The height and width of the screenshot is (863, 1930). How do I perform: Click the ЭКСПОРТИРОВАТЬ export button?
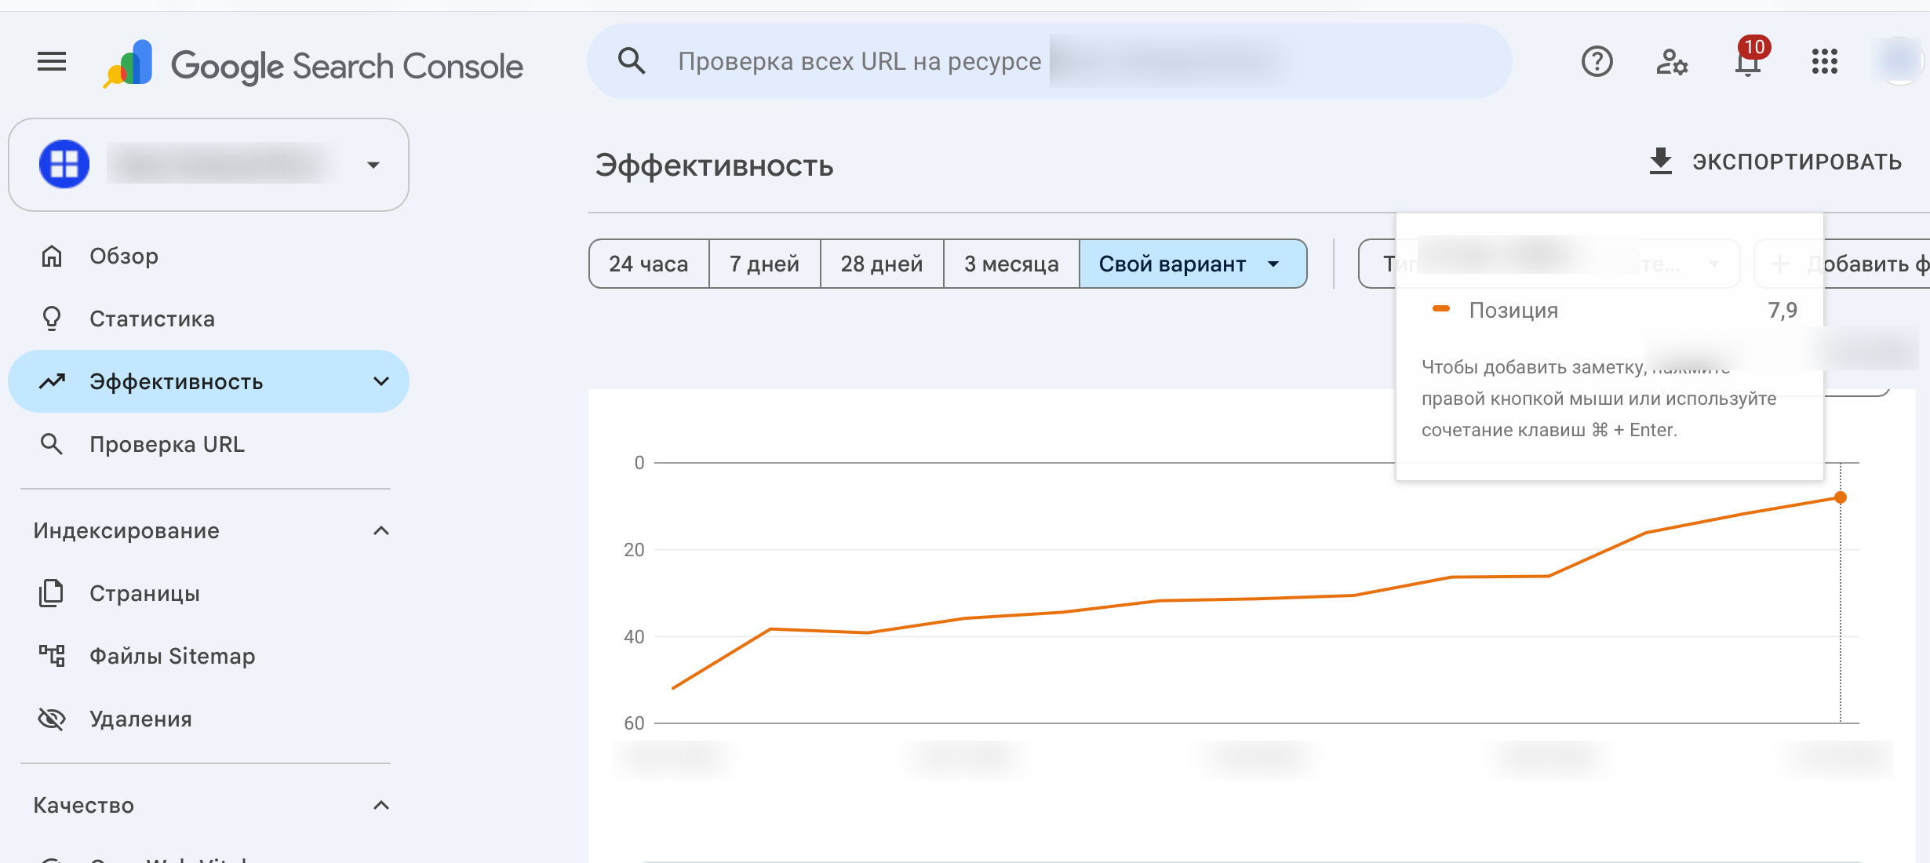click(1775, 162)
